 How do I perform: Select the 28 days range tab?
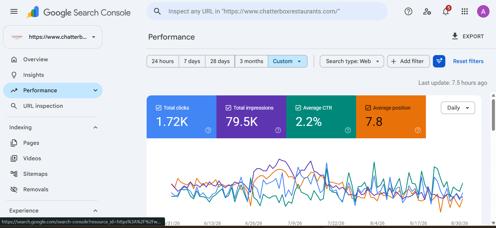point(220,61)
